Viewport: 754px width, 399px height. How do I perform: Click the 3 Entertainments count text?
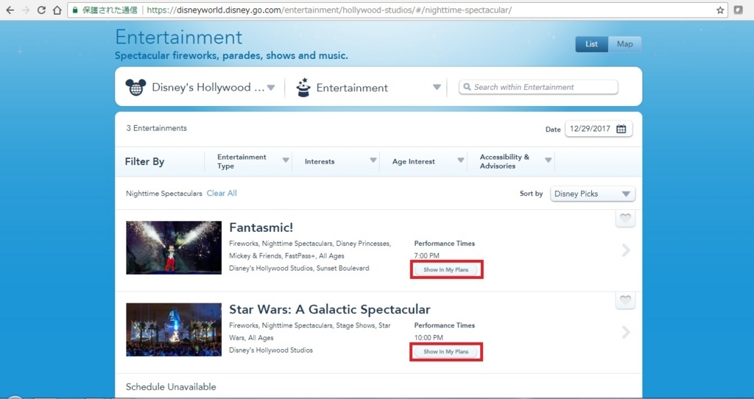(157, 128)
